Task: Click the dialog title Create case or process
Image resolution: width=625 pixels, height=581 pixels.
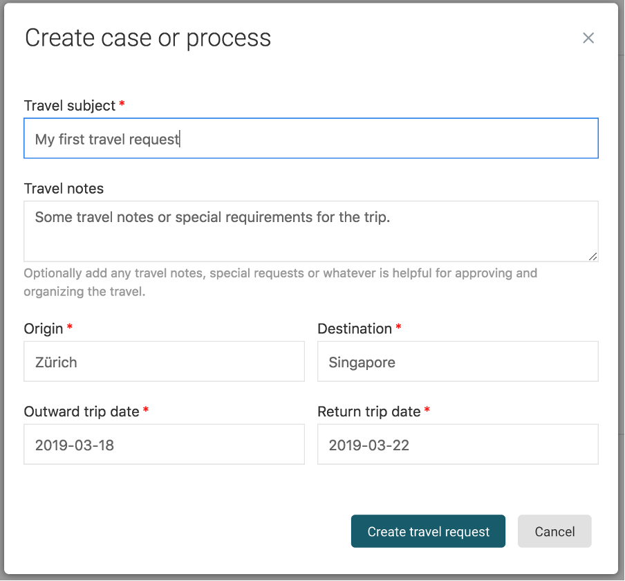Action: (x=148, y=38)
